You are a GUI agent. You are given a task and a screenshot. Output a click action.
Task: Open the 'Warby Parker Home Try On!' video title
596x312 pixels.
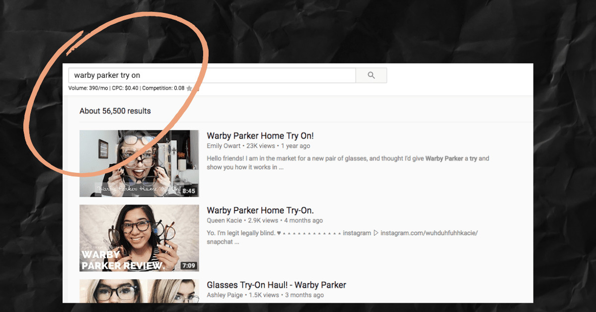260,136
